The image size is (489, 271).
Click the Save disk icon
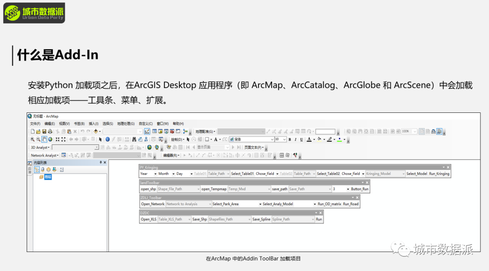(44, 131)
